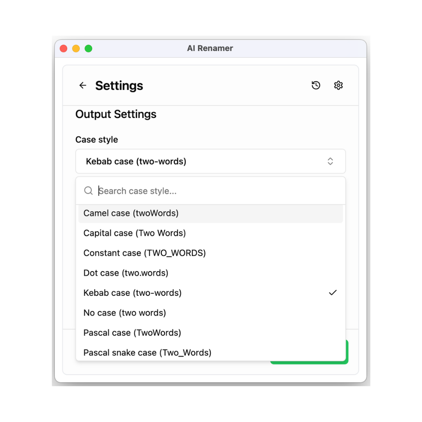
Task: Focus the Search case style field
Action: tap(219, 191)
